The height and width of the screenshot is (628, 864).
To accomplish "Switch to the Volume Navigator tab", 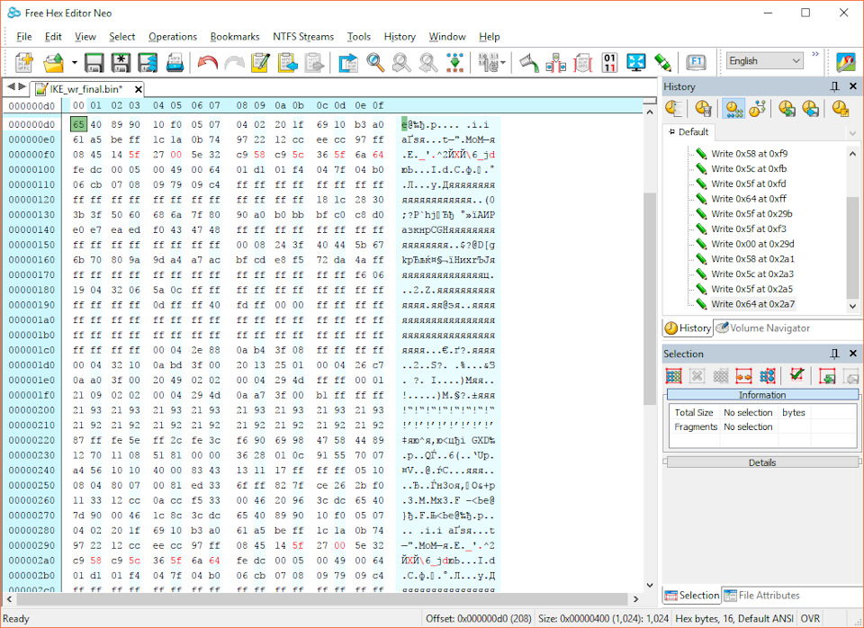I will (x=762, y=328).
